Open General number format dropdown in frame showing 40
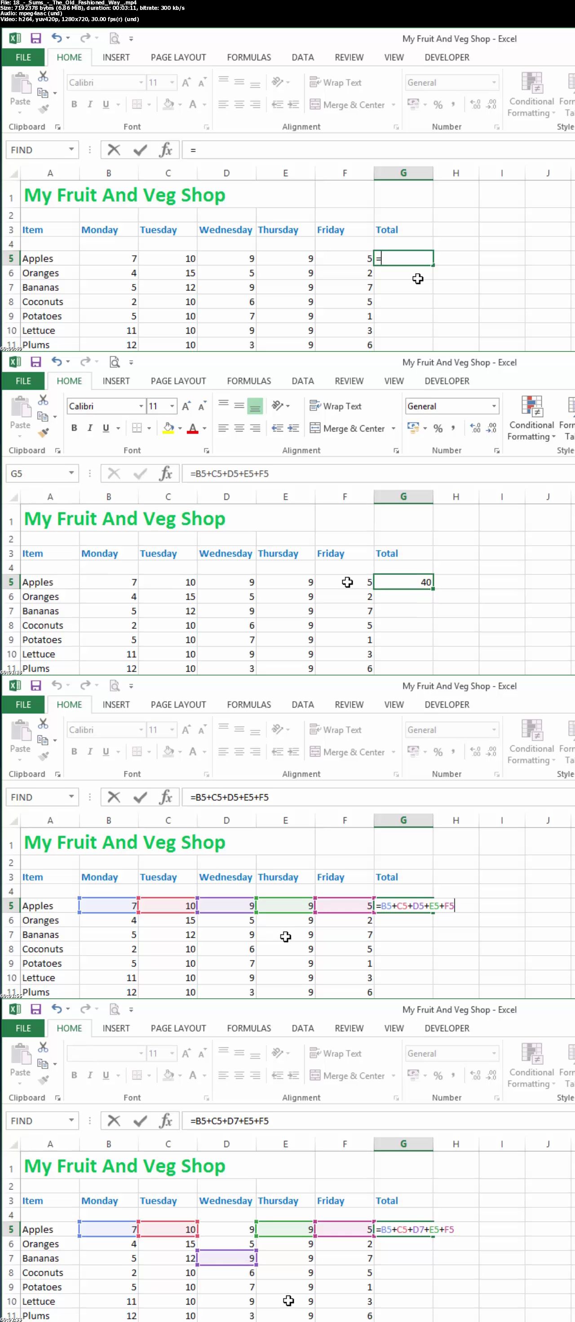This screenshot has width=575, height=1322. click(494, 406)
